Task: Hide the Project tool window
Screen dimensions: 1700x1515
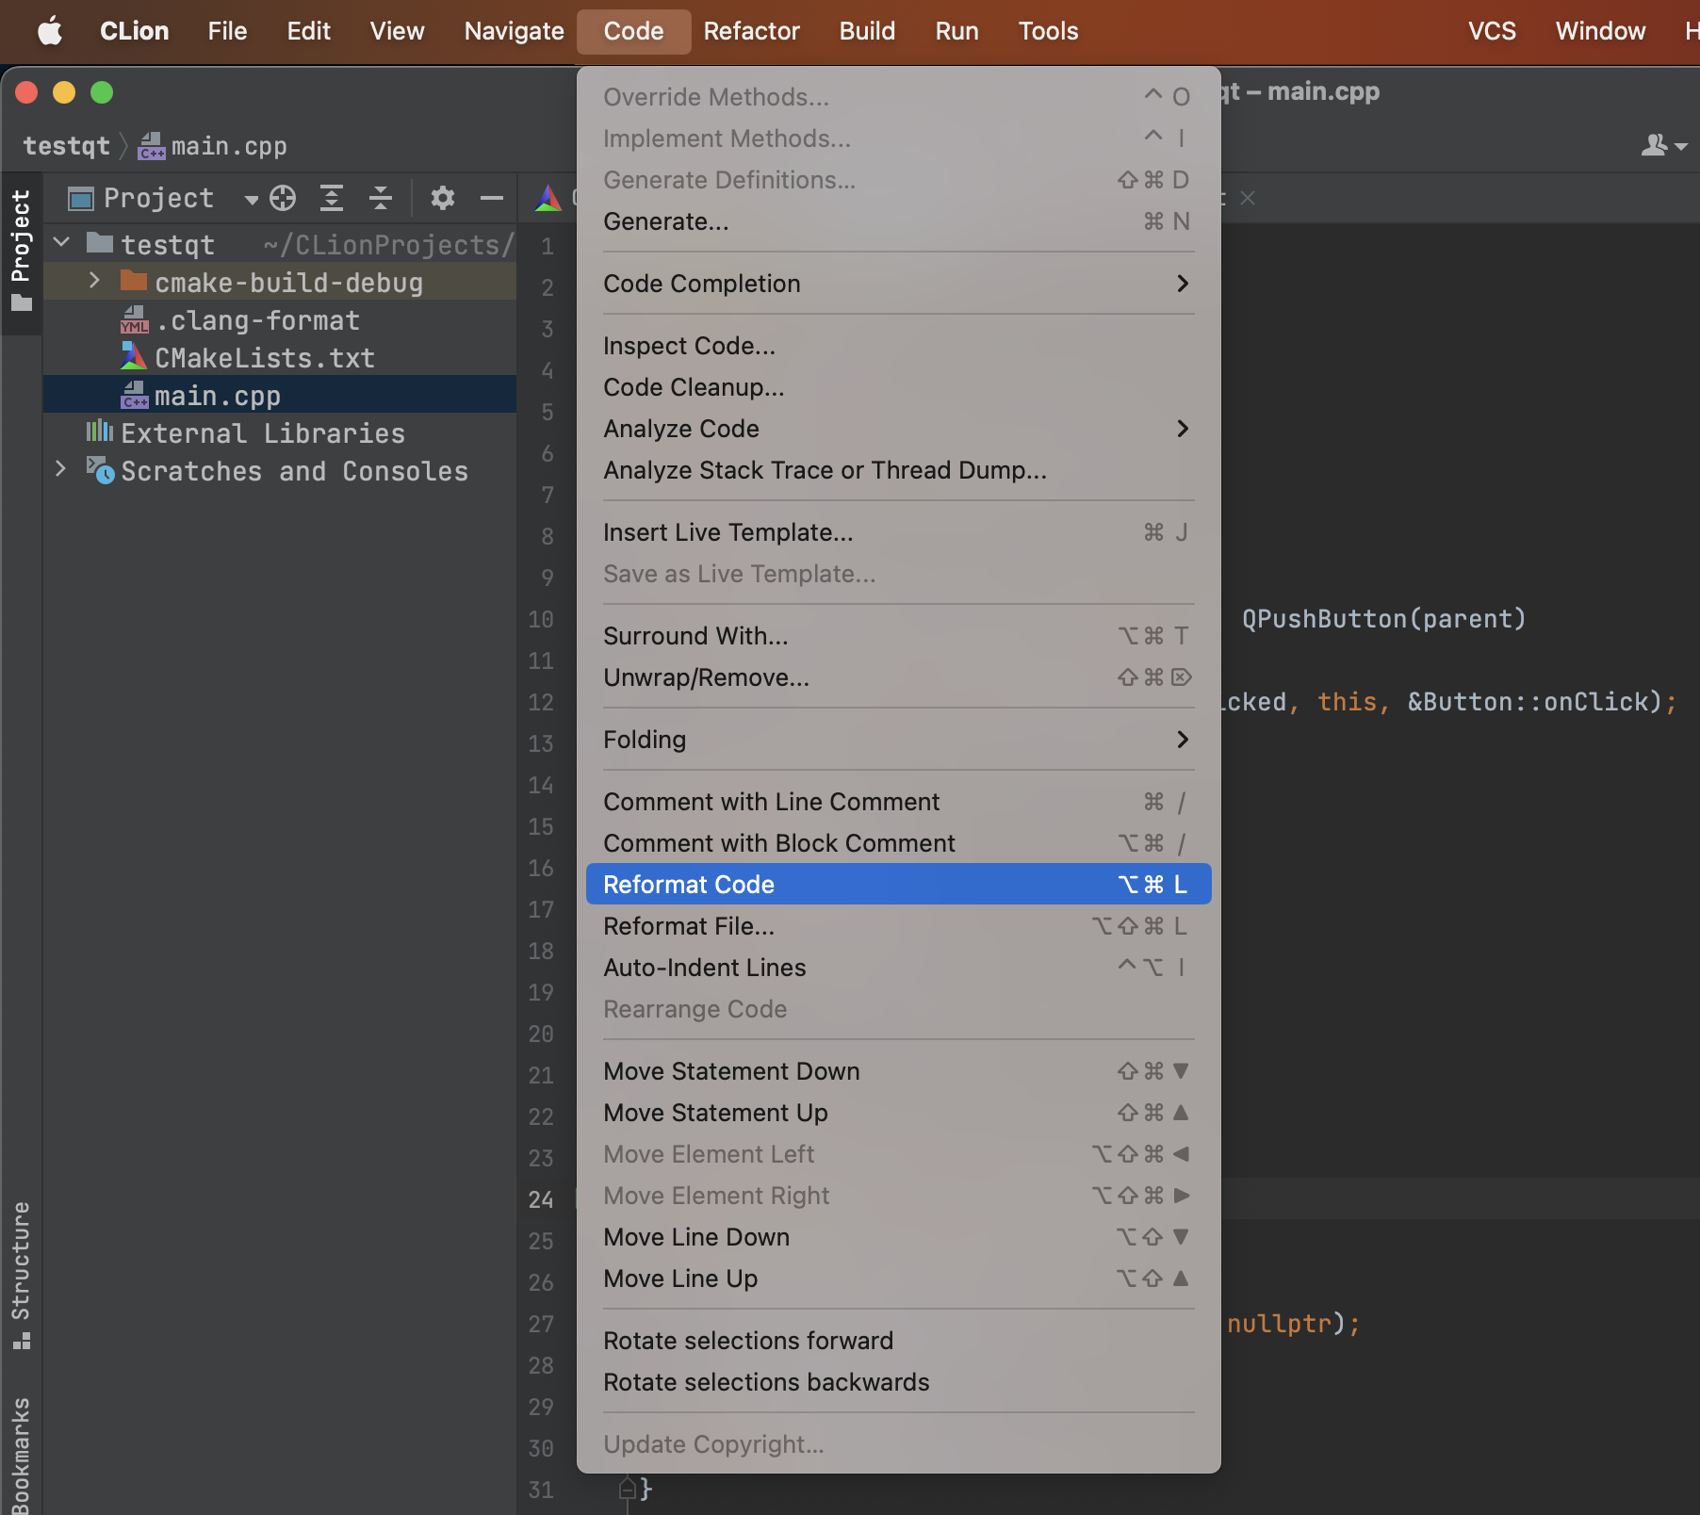Action: coord(491,198)
